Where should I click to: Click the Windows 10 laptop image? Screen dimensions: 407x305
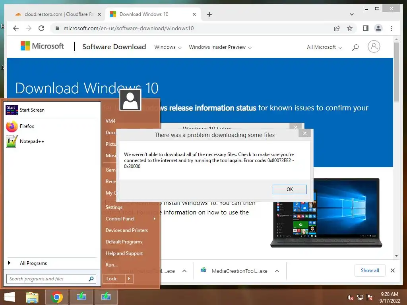click(326, 213)
